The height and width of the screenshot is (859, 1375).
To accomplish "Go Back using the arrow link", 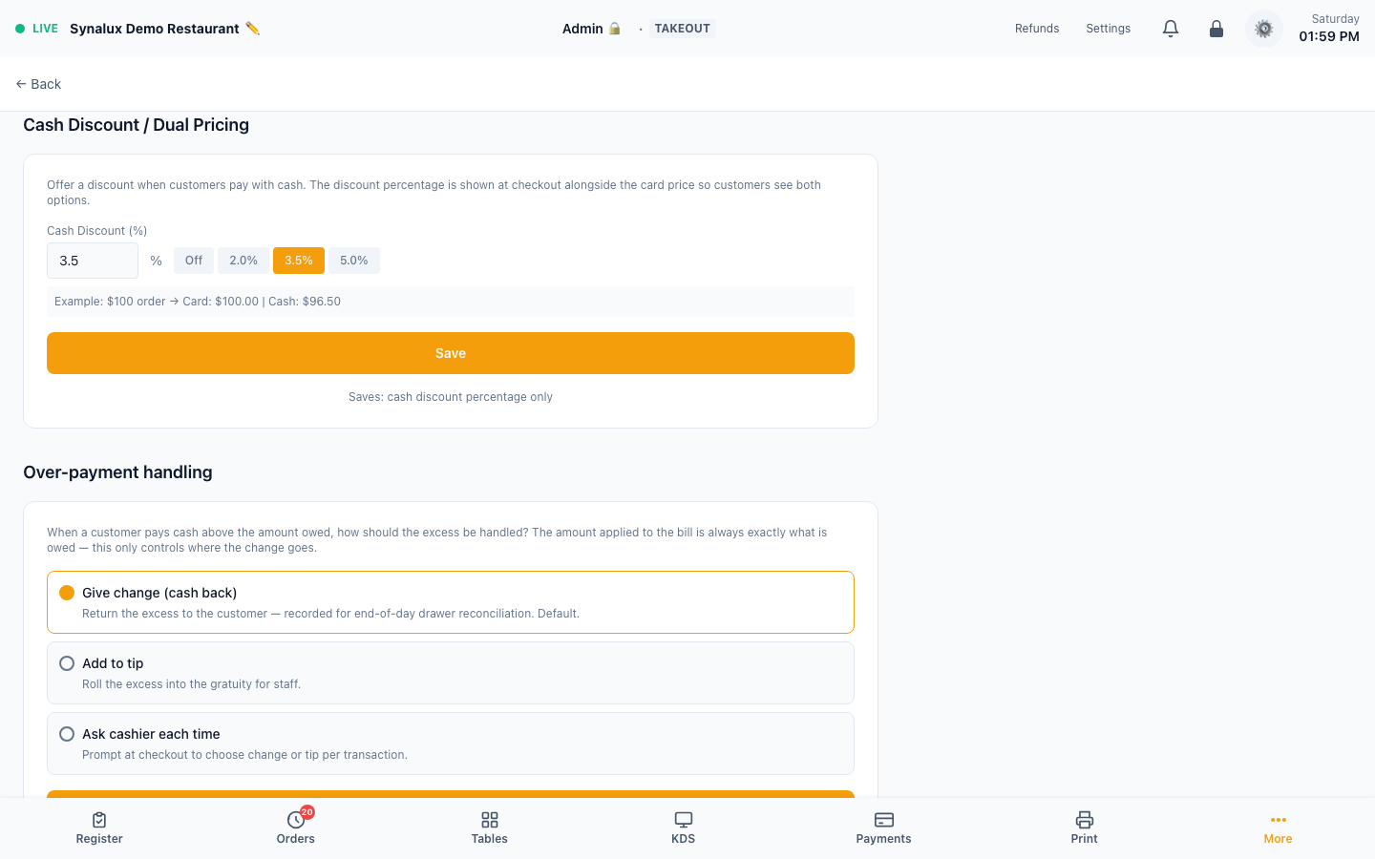I will click(x=38, y=84).
